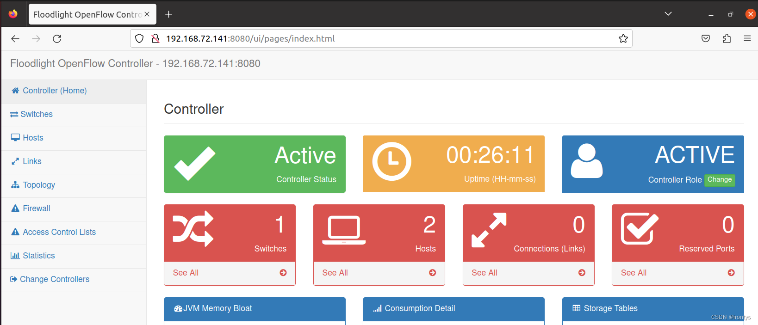Bookmark the page with the star icon
The width and height of the screenshot is (758, 325).
pos(623,39)
